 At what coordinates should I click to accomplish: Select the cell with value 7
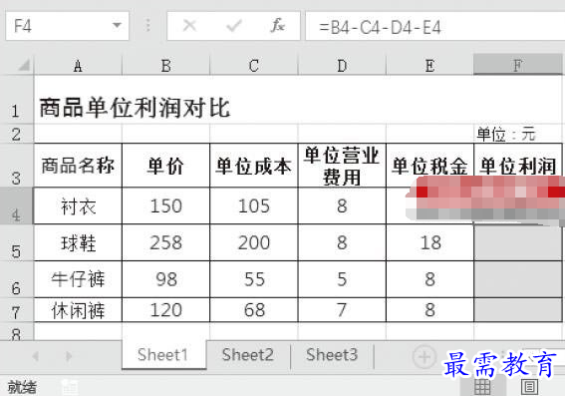click(342, 310)
